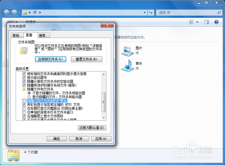Enable 在标题栏显示完整路径 checkbox
The width and height of the screenshot is (225, 165).
[24, 108]
